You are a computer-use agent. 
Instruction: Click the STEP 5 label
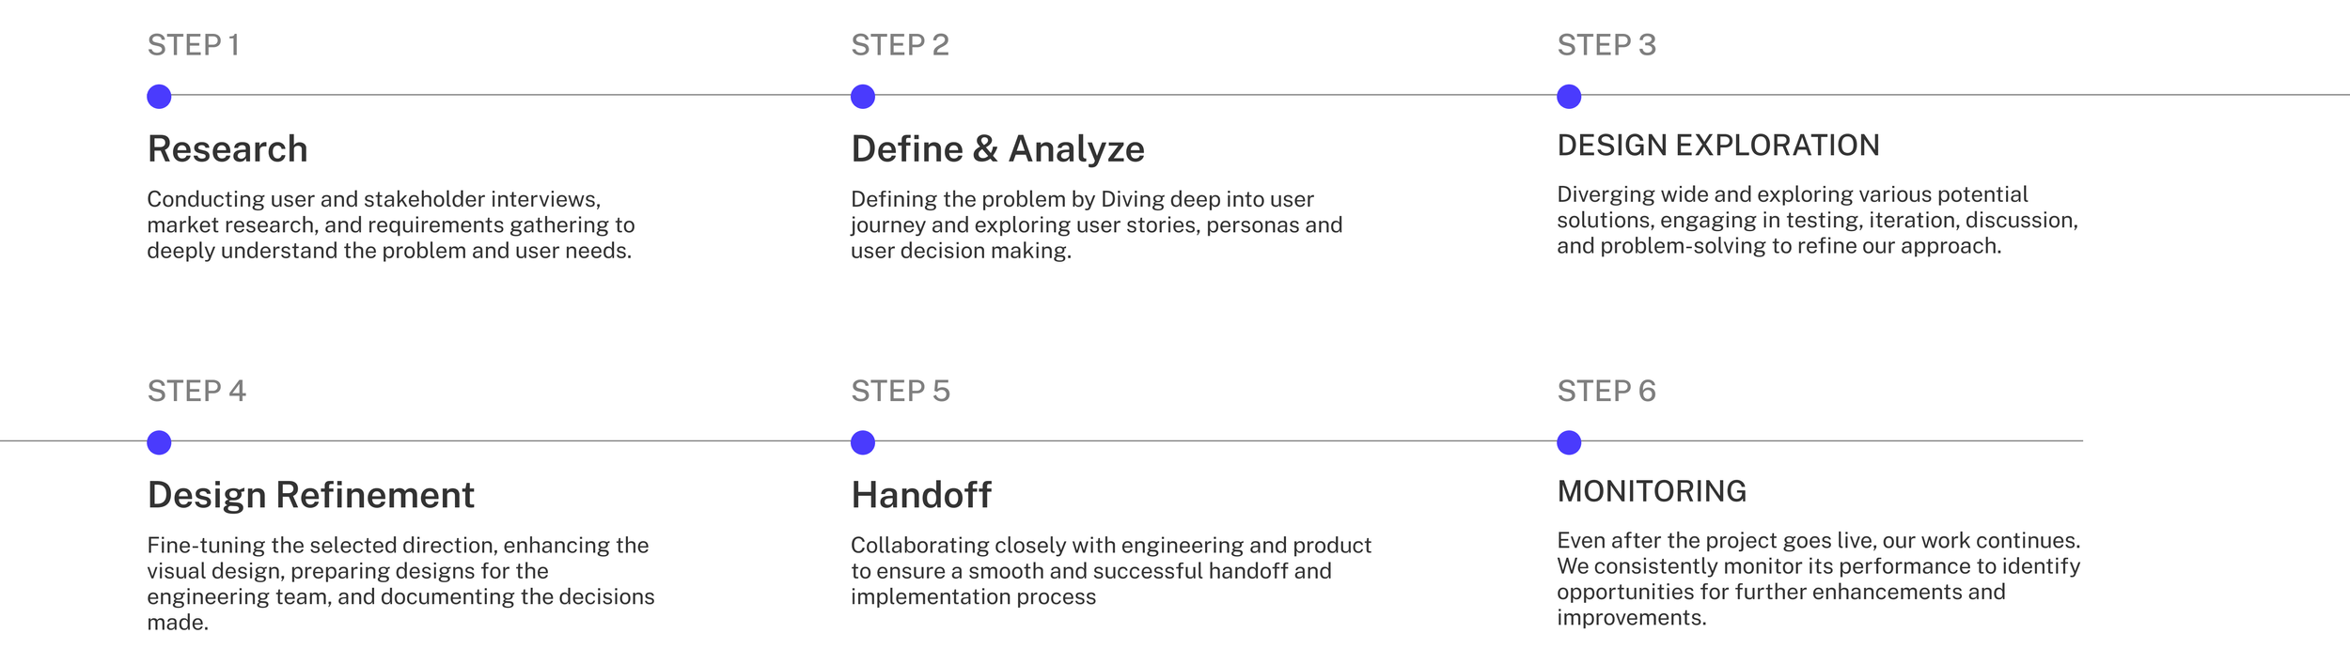(x=901, y=391)
